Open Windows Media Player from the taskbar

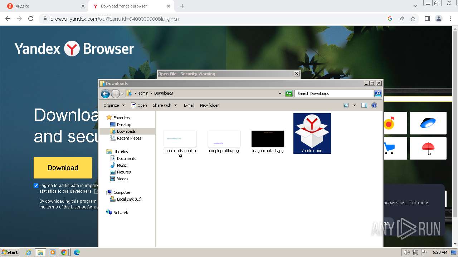52,252
